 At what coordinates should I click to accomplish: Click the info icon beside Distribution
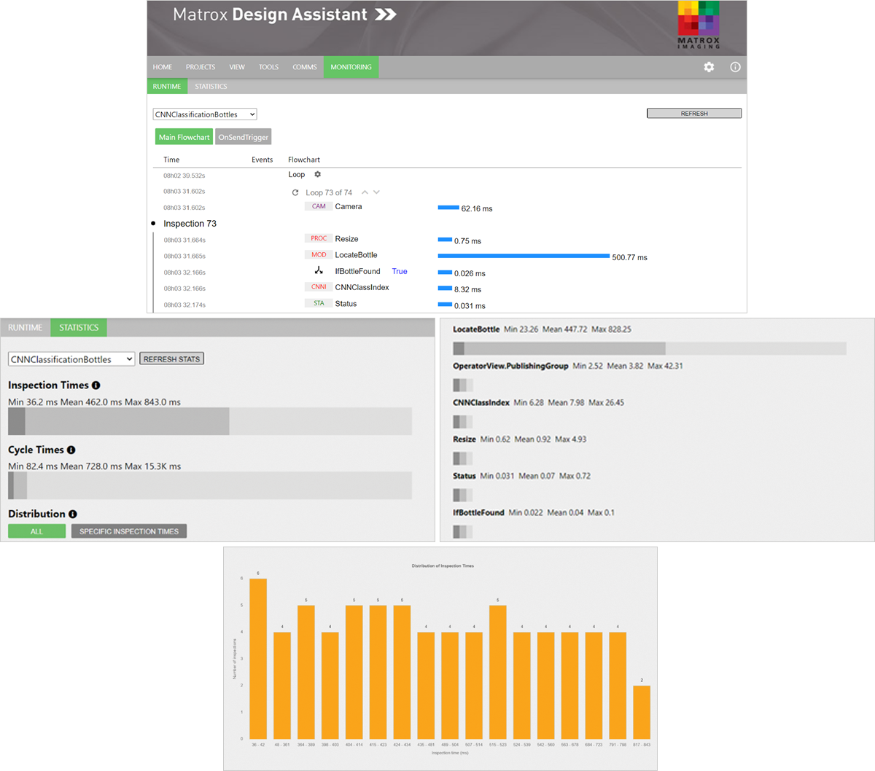(73, 514)
